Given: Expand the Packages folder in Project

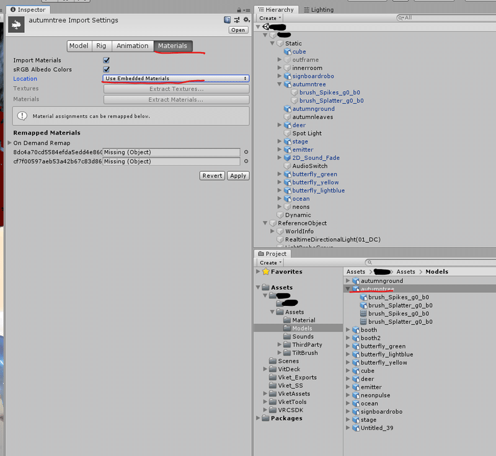Looking at the screenshot, I should (x=258, y=418).
